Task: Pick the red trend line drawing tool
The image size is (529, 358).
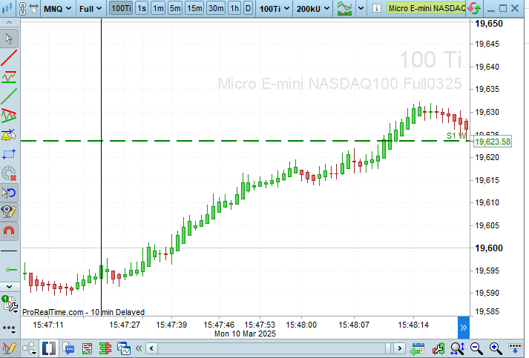Action: pos(9,58)
